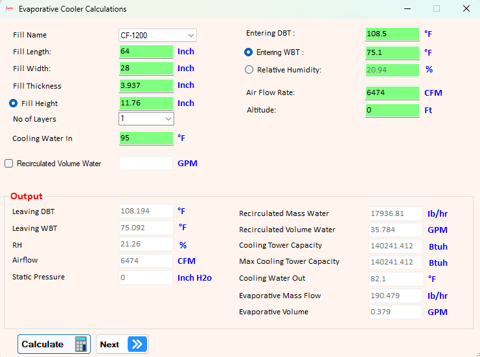Enable the Recirculated Volume Water checkbox
This screenshot has width=480, height=357.
(x=9, y=164)
